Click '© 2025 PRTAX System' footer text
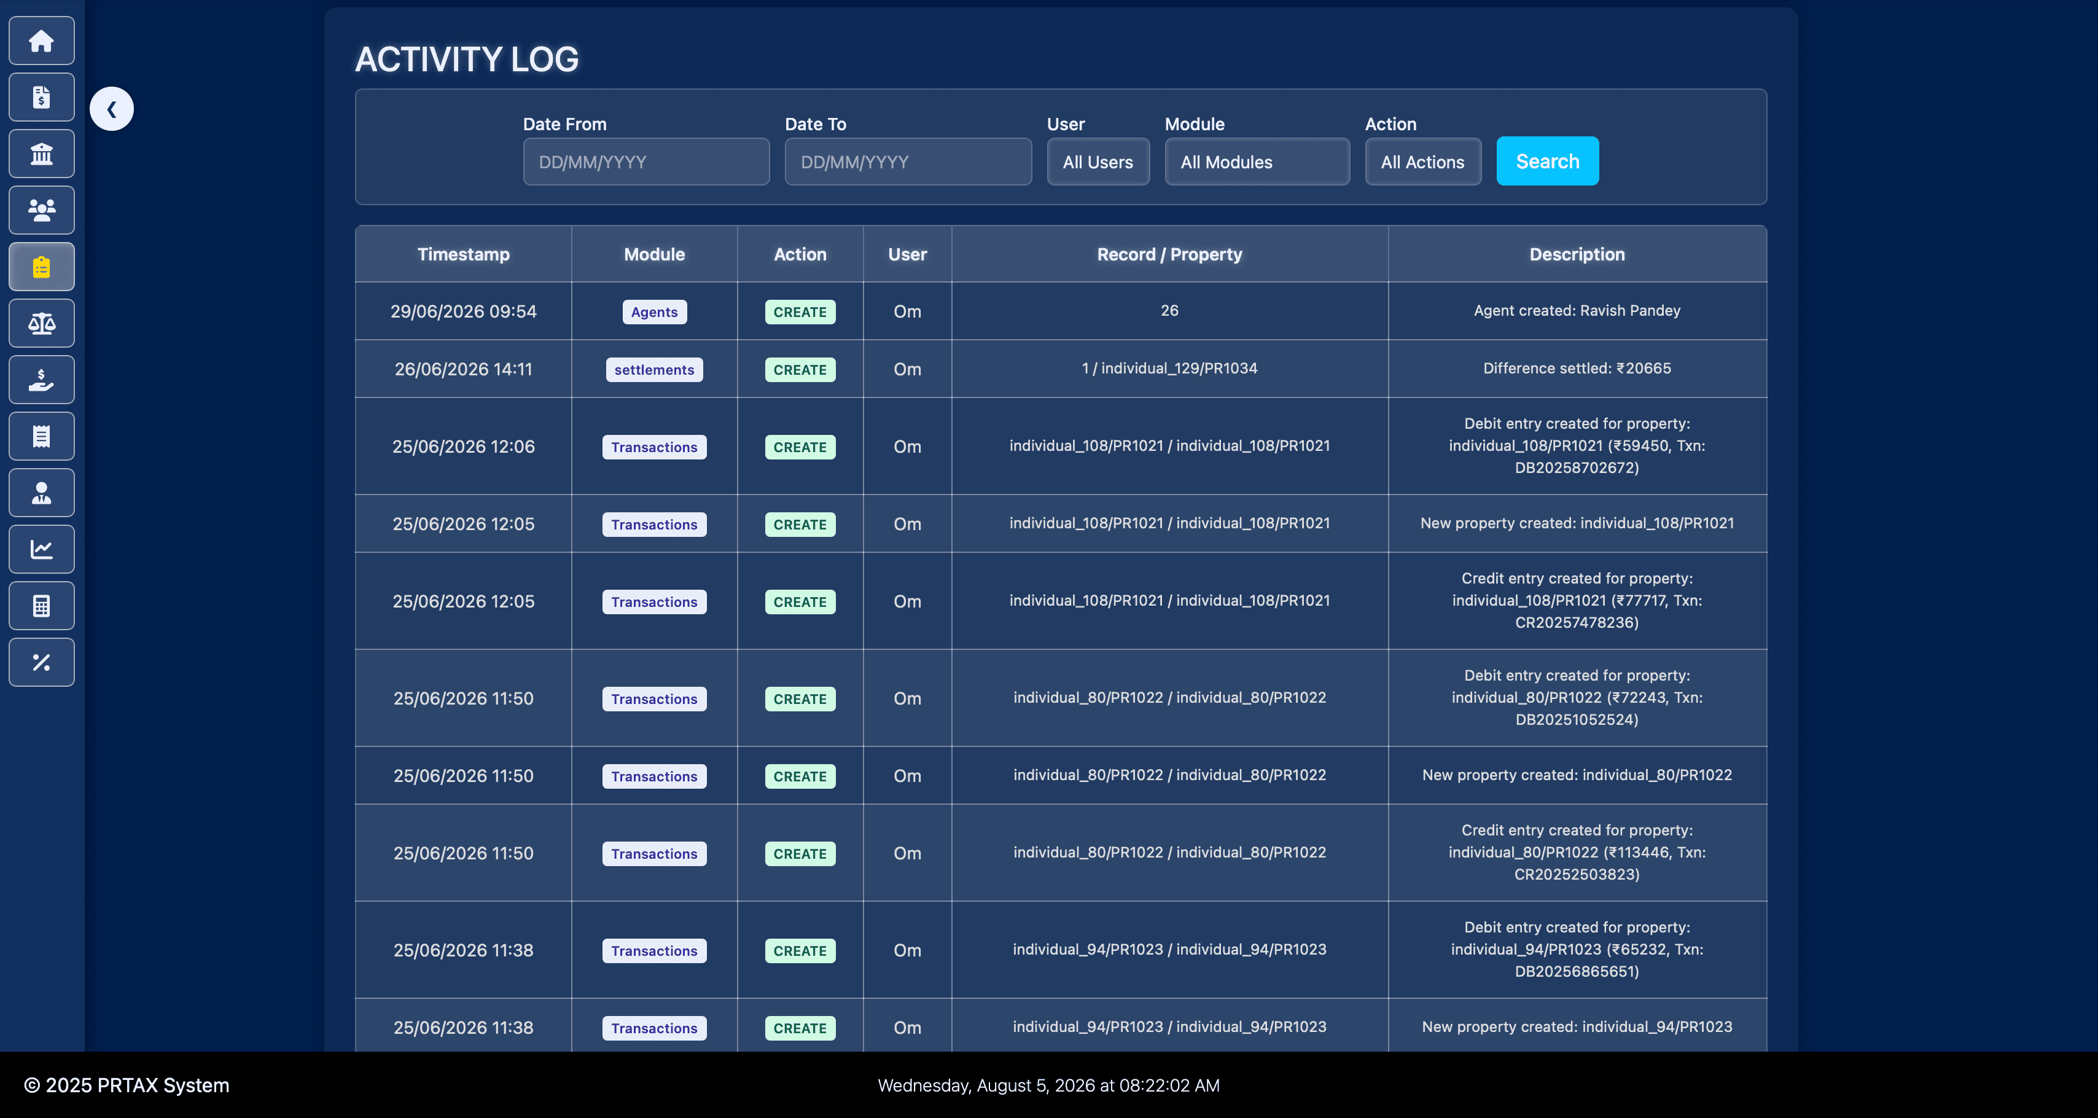Screen dimensions: 2098x1118 127,1085
